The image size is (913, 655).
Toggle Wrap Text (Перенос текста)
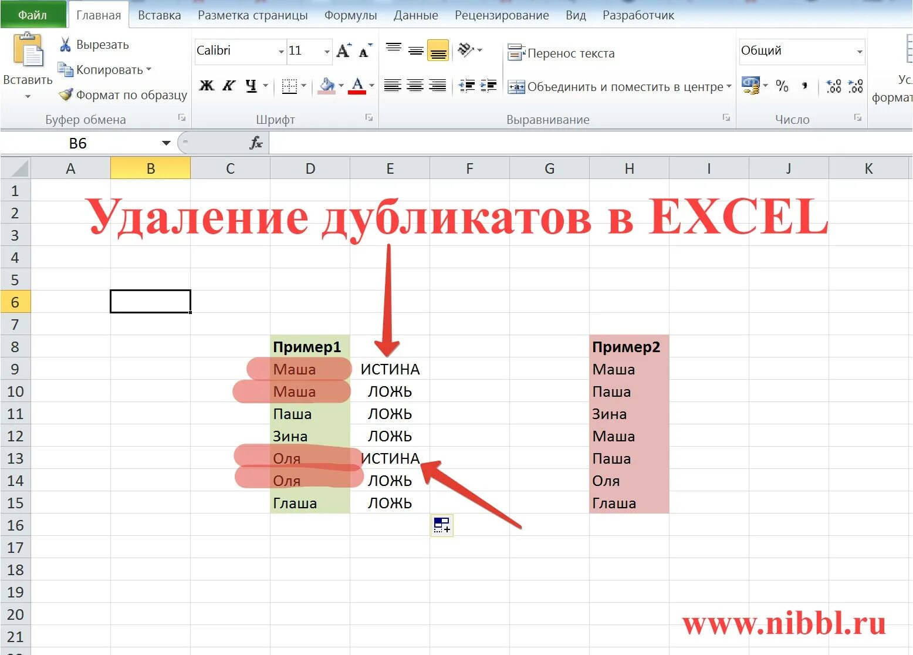pyautogui.click(x=561, y=53)
